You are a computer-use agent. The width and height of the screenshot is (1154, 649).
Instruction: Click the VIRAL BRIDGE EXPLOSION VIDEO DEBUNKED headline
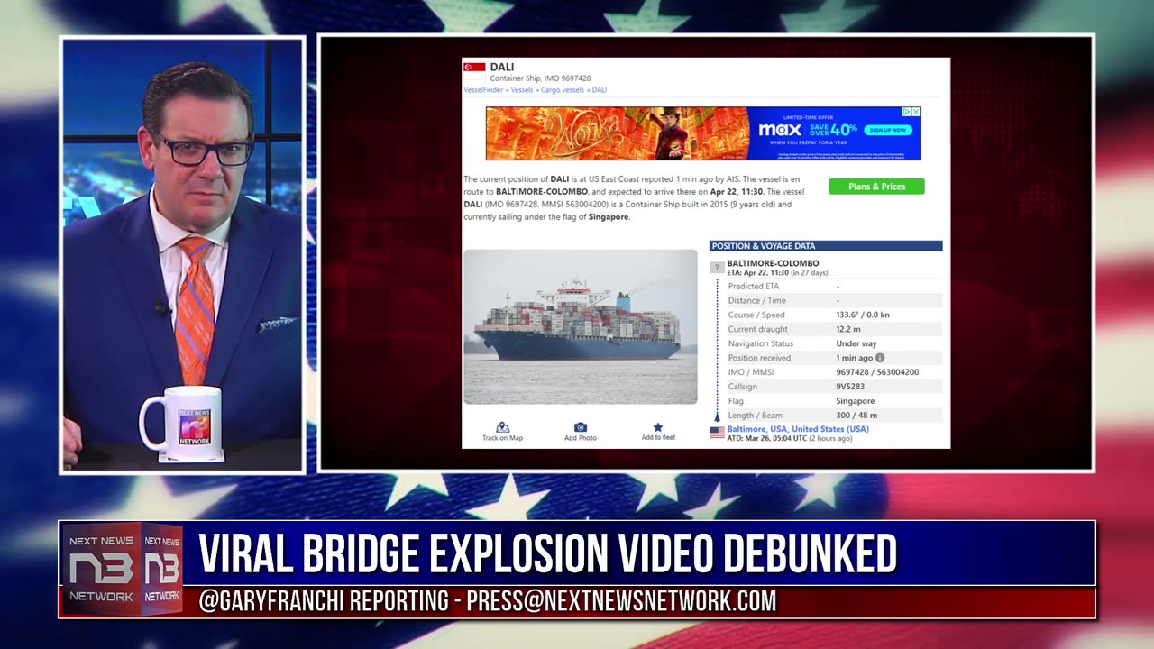point(547,553)
